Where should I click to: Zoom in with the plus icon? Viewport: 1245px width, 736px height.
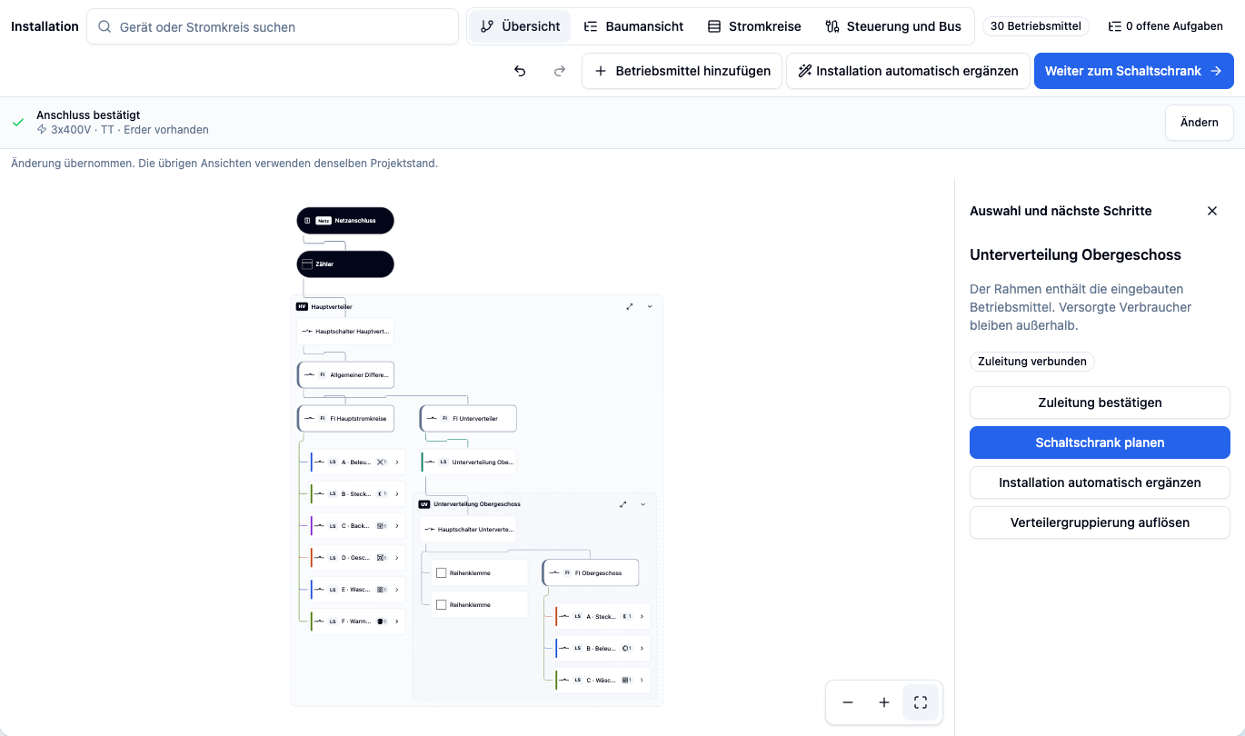884,702
